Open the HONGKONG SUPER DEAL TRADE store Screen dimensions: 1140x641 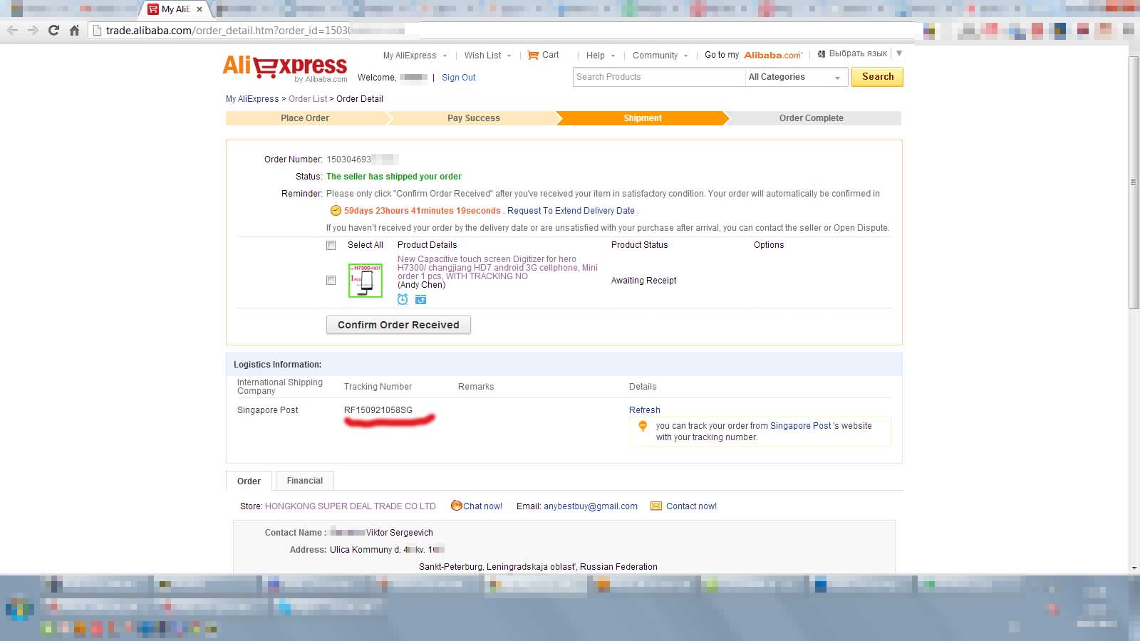pos(351,506)
